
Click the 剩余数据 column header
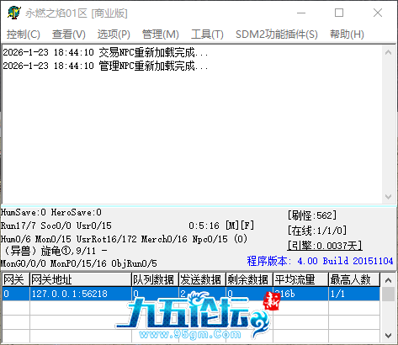click(249, 279)
